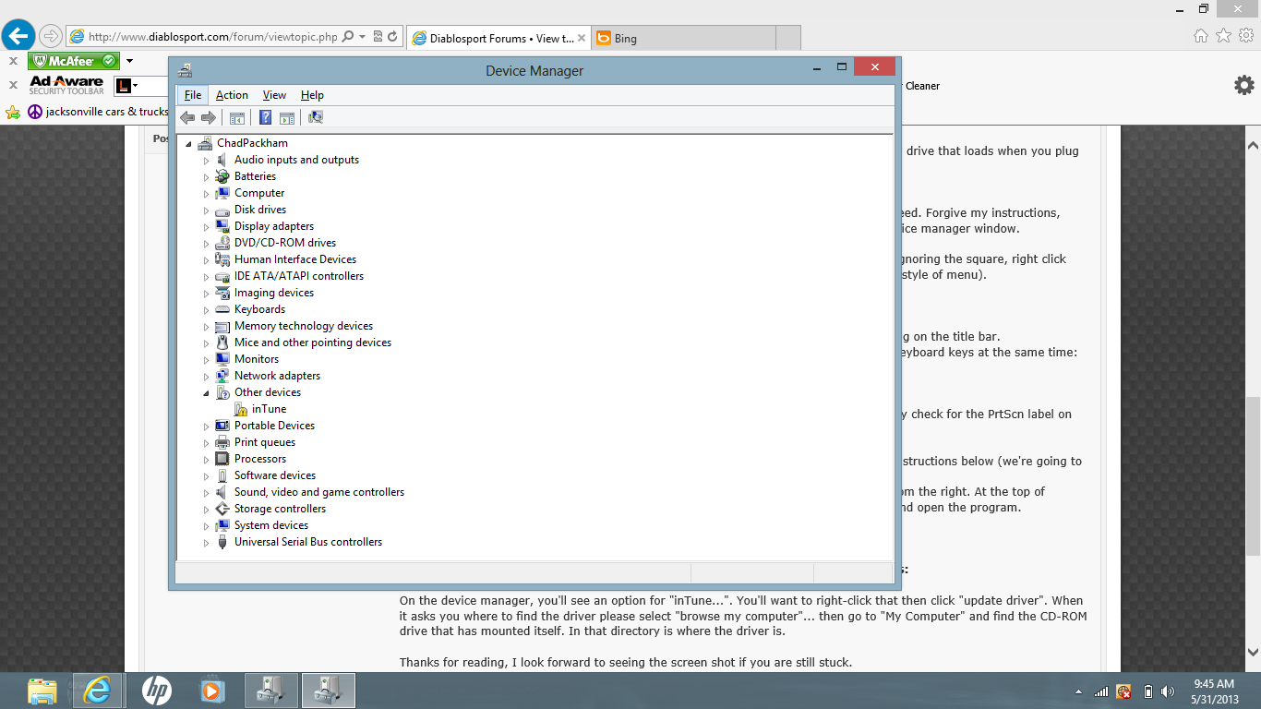Expand Universal Serial Bus controllers node
Screen dimensions: 1261x709
pos(207,543)
